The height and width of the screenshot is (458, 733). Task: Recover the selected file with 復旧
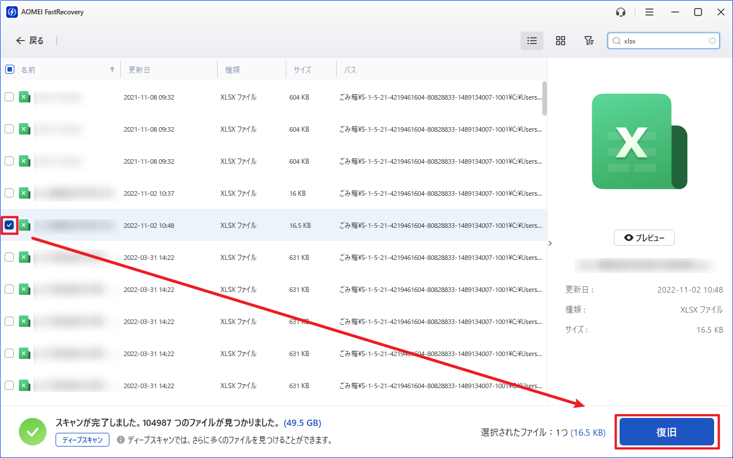[667, 432]
